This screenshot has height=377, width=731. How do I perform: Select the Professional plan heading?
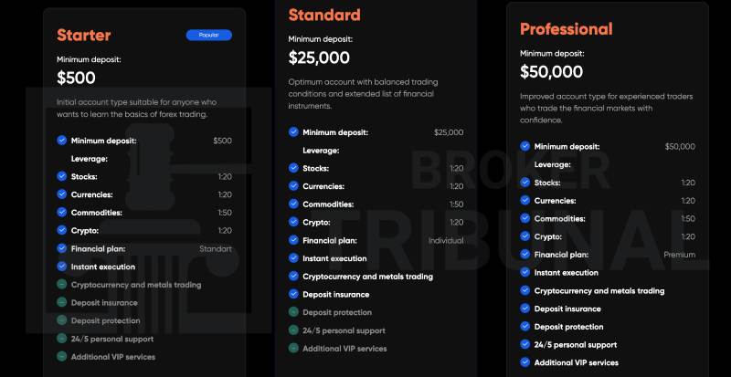tap(567, 29)
